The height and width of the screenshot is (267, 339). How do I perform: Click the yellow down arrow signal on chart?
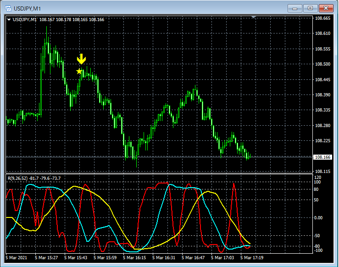(81, 59)
